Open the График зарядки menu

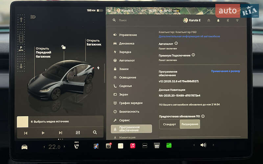(x=128, y=103)
